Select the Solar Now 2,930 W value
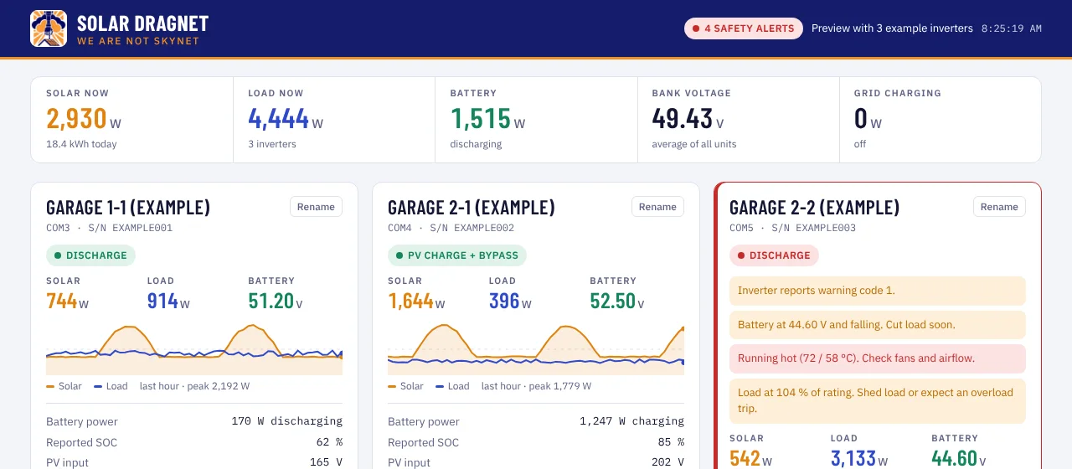 tap(84, 119)
